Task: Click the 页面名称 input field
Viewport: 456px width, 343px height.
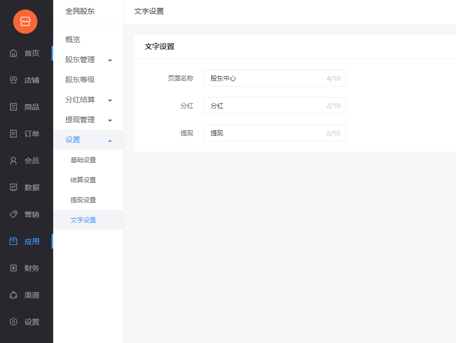Action: click(x=275, y=78)
